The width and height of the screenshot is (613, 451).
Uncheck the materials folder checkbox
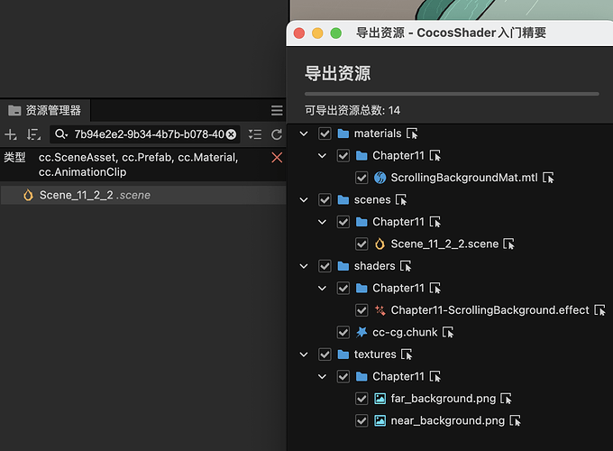325,133
